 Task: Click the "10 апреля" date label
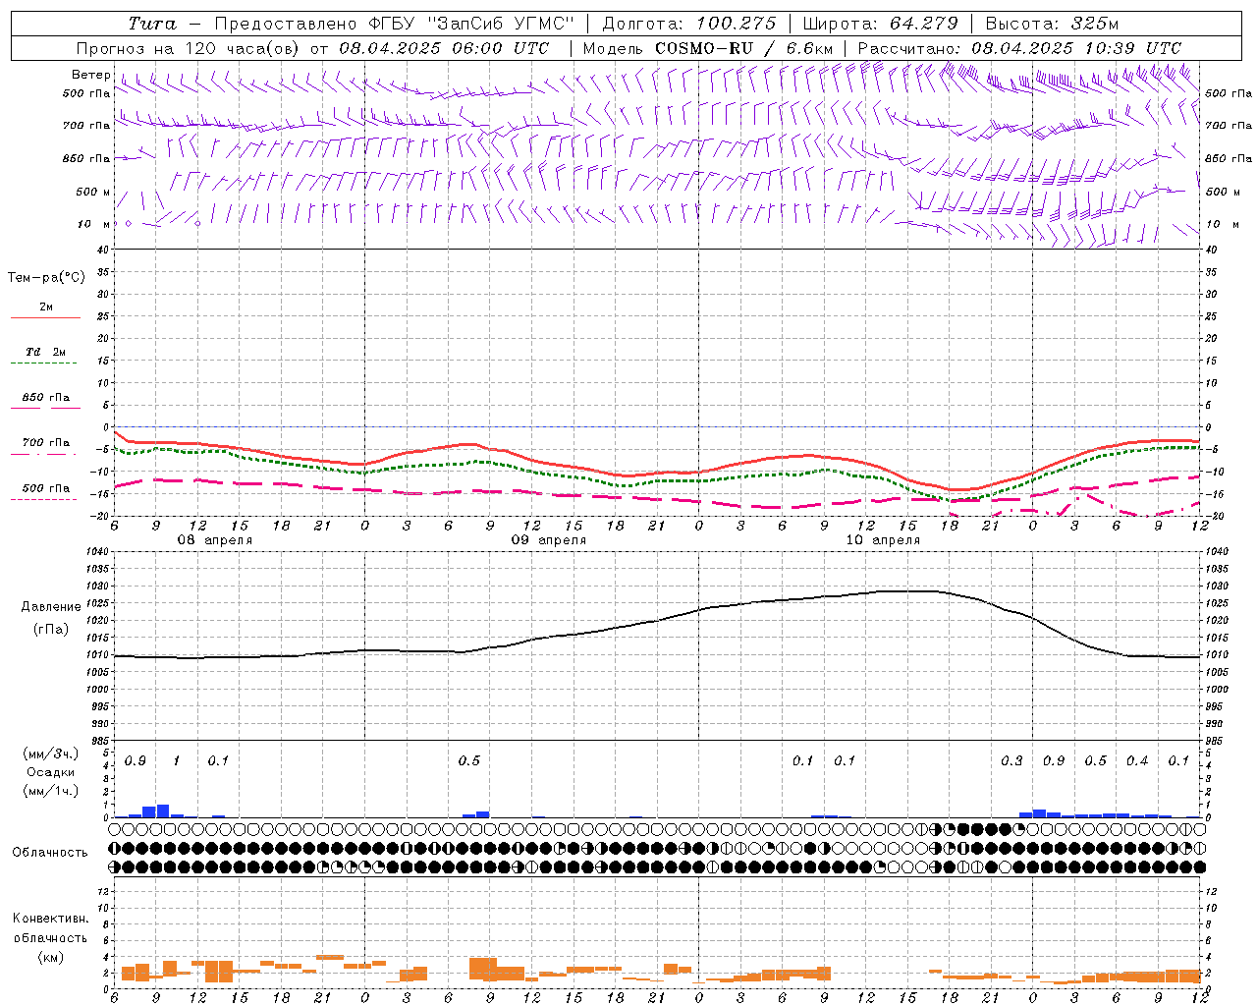pos(883,540)
